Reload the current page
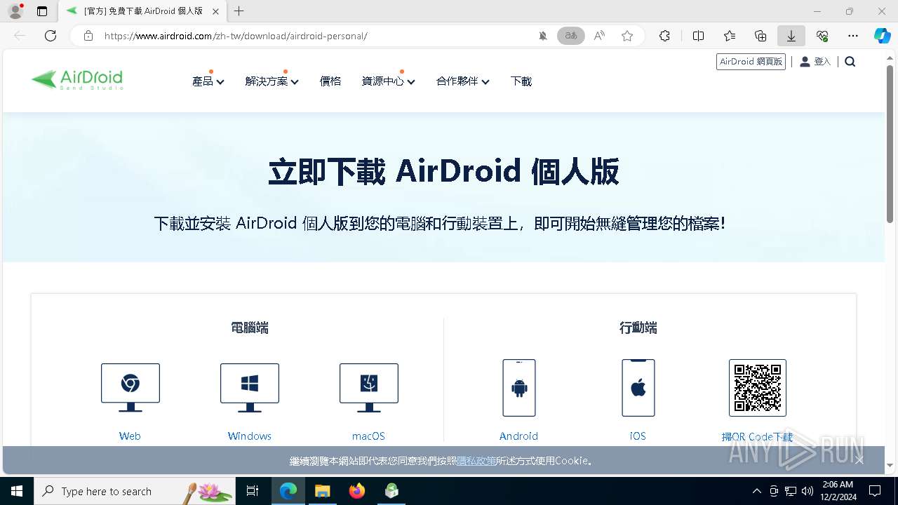The image size is (898, 505). [51, 36]
